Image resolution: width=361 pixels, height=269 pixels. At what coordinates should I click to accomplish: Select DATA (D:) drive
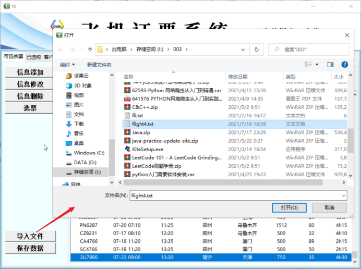pyautogui.click(x=81, y=163)
